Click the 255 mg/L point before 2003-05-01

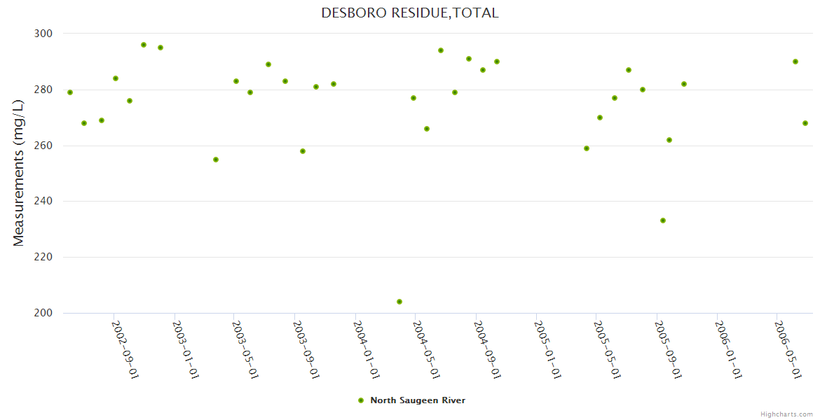click(216, 160)
